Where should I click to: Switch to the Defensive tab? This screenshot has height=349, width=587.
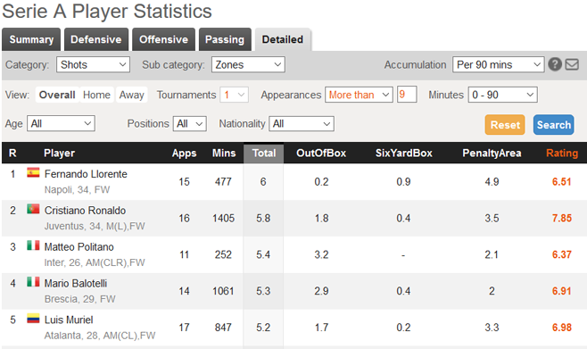point(96,39)
